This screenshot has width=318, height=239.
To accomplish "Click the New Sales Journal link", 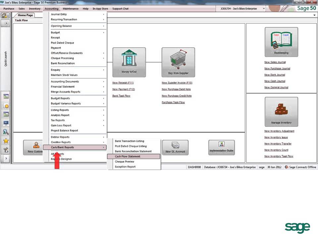I will click(275, 62).
